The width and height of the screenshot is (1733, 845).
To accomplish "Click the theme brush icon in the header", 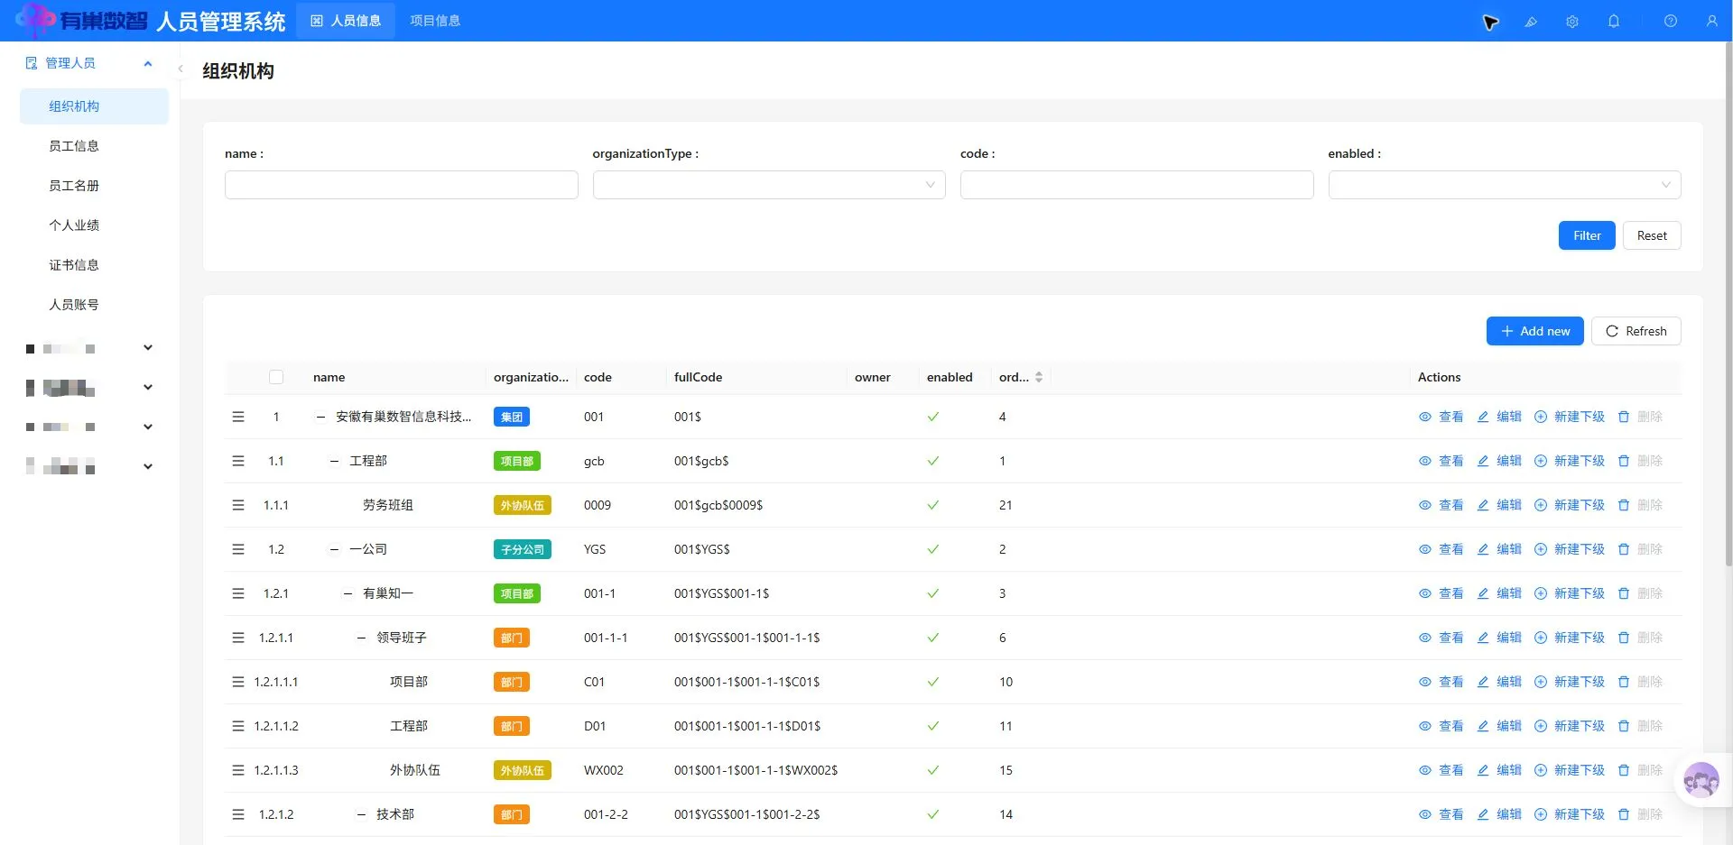I will (x=1531, y=21).
